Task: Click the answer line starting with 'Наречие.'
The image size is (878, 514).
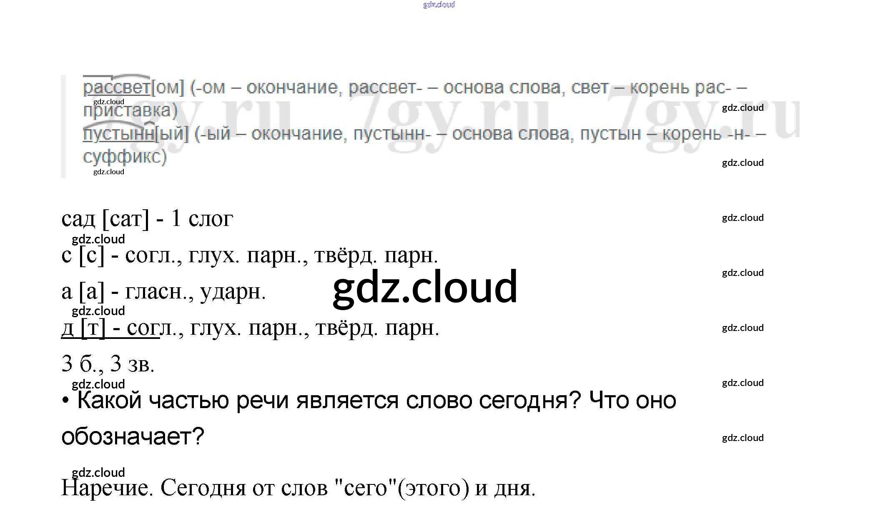Action: click(x=298, y=488)
